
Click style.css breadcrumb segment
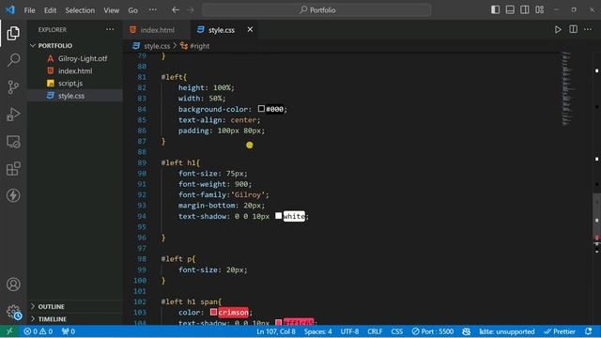point(157,46)
